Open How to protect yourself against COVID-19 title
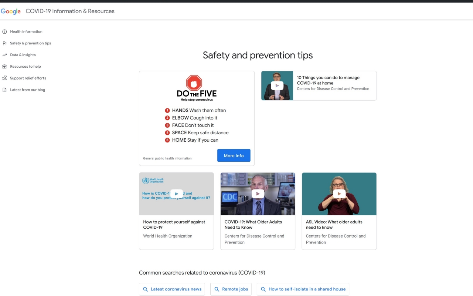The height and width of the screenshot is (296, 473). [174, 225]
